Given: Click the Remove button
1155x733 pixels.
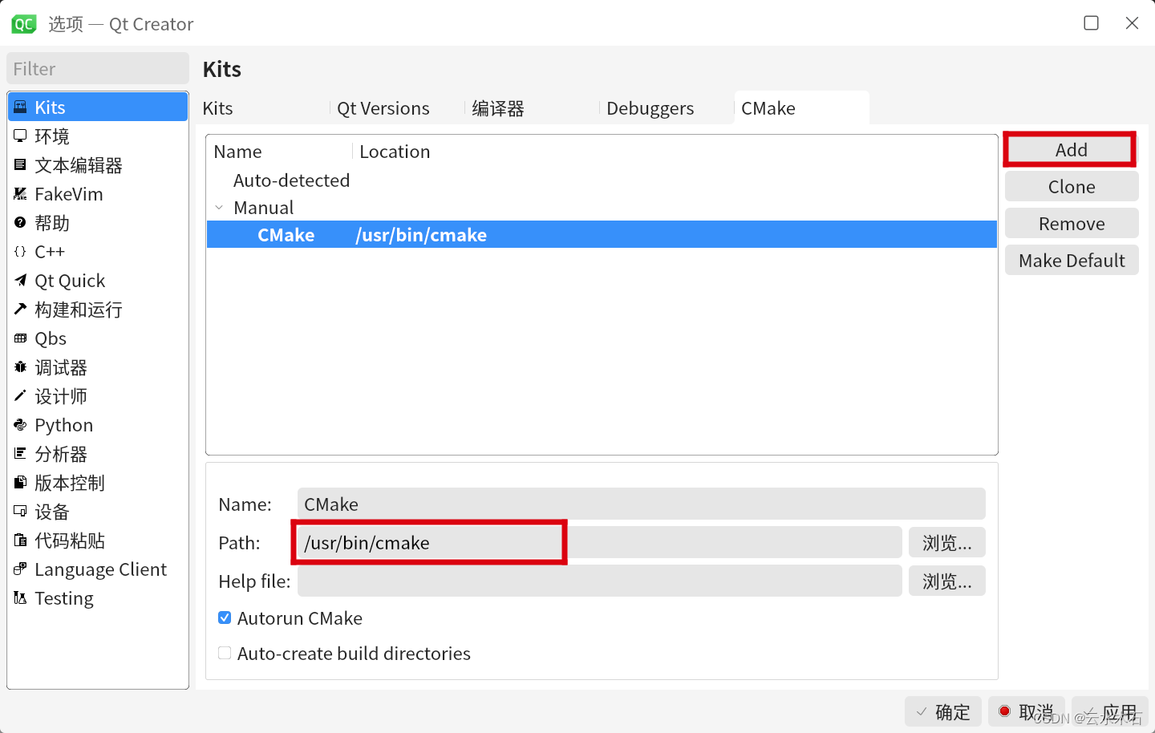Looking at the screenshot, I should tap(1071, 224).
